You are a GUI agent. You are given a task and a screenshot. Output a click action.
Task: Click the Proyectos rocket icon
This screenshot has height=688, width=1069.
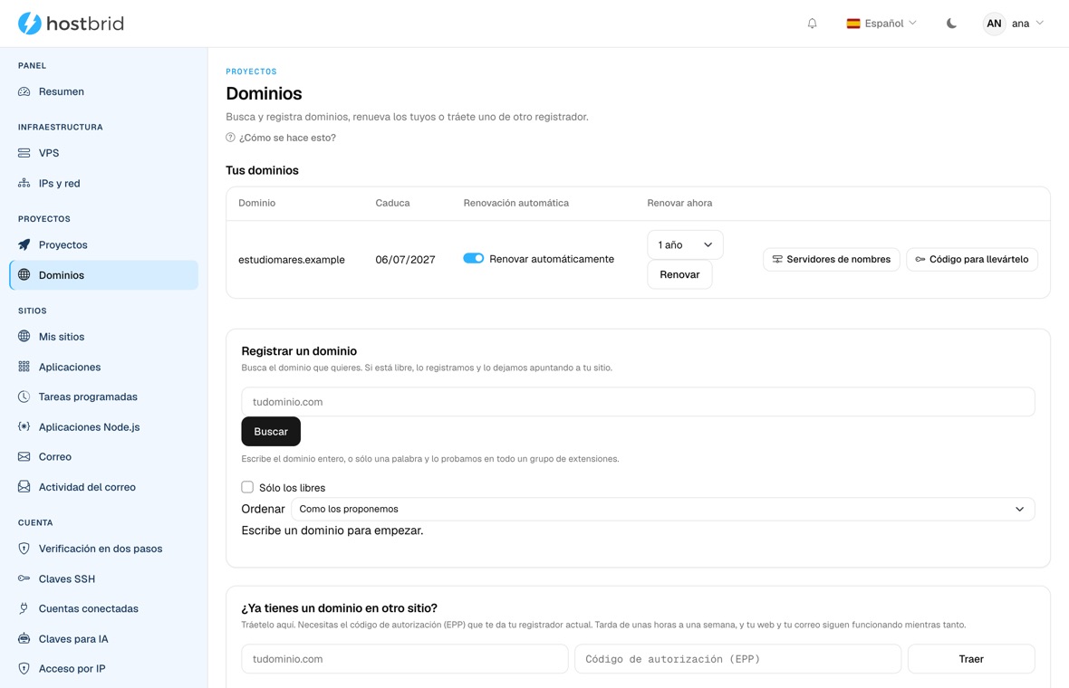pyautogui.click(x=24, y=244)
